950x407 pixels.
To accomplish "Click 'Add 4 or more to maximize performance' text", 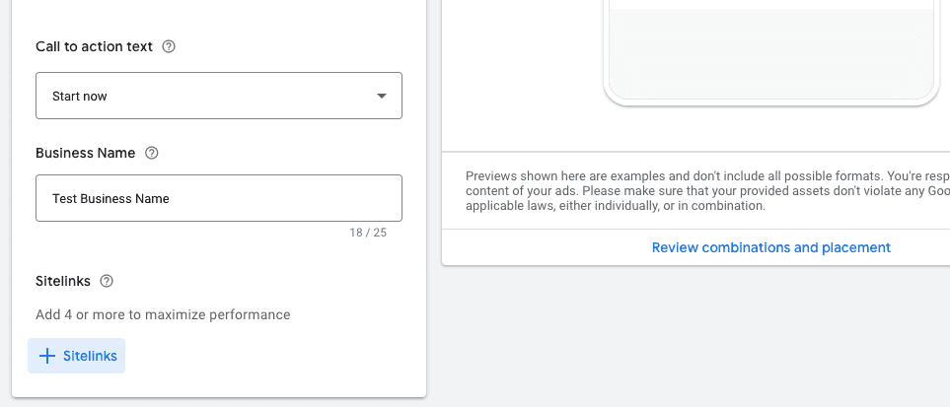I will [163, 315].
